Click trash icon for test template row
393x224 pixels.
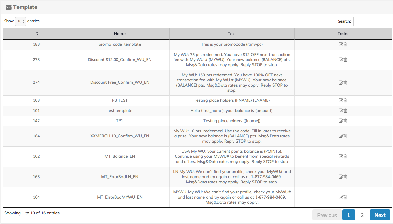(x=345, y=111)
